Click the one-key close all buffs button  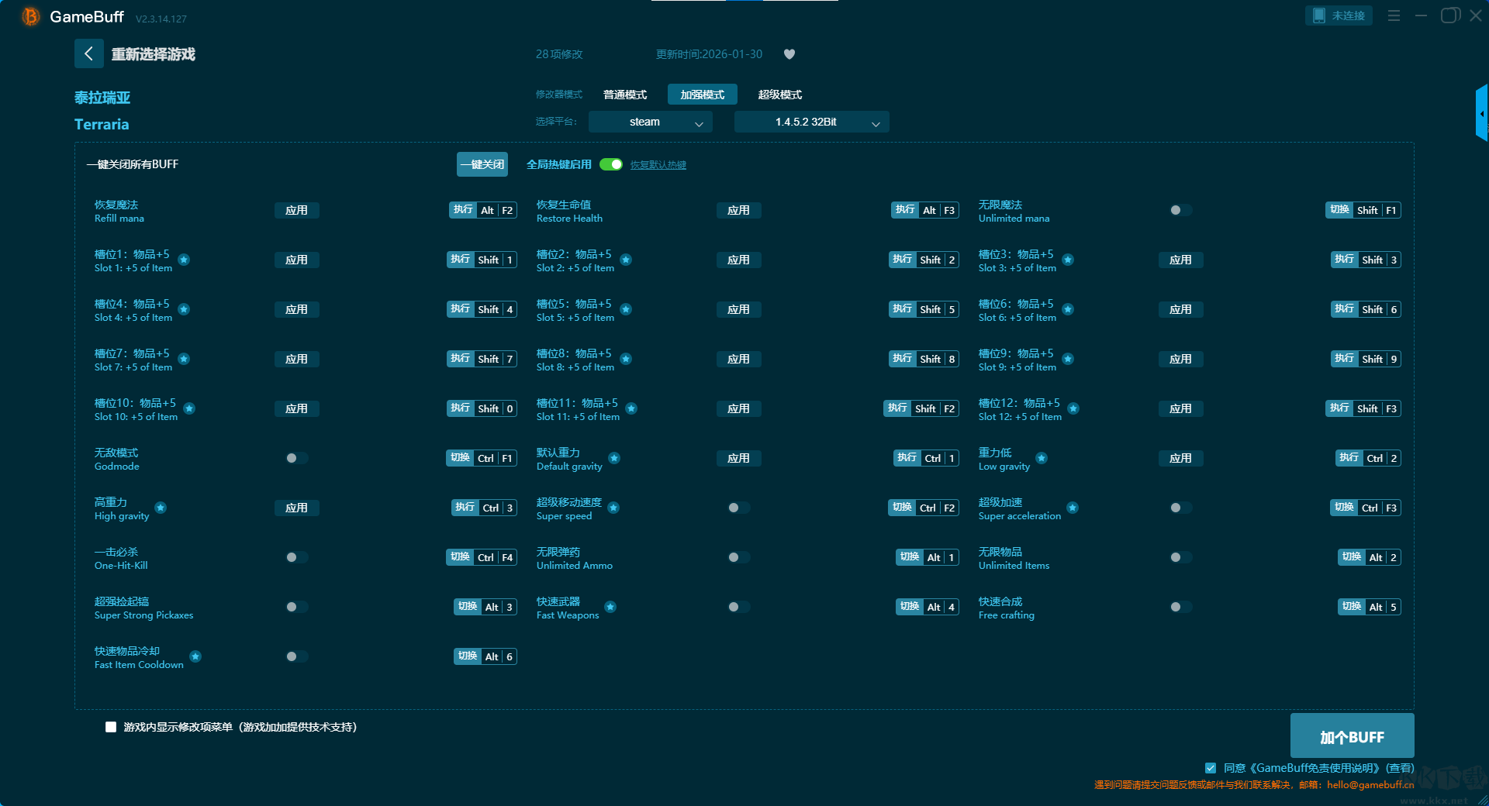(482, 164)
